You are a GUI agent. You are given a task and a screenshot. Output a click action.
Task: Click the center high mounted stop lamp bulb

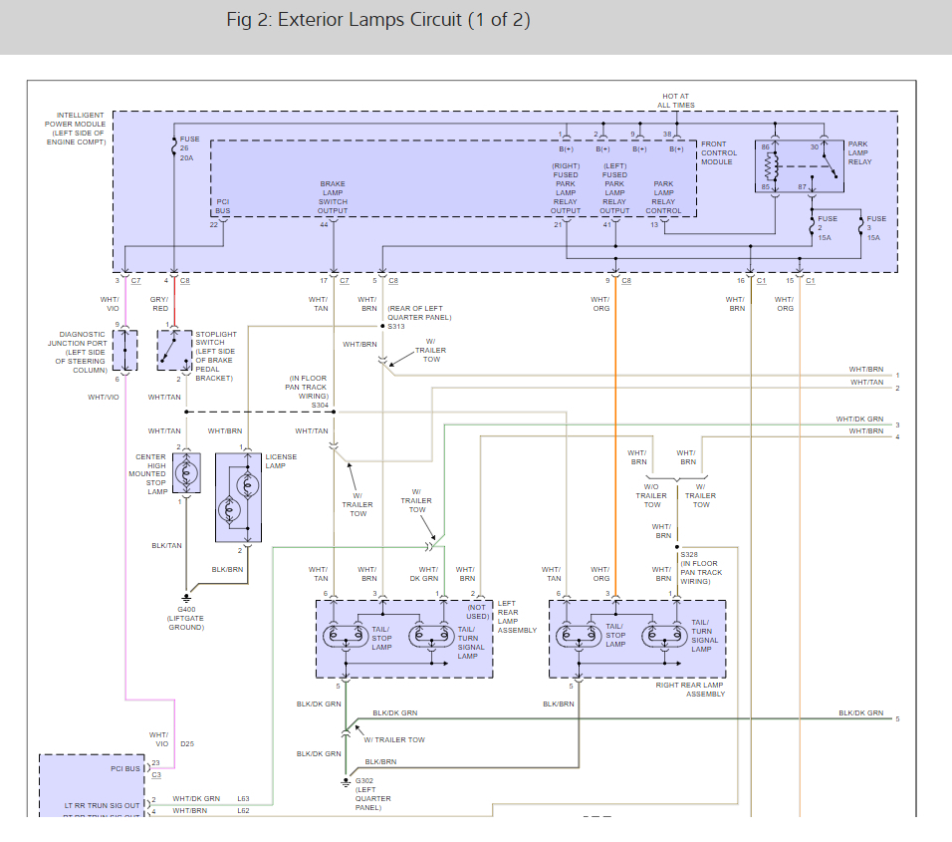186,472
